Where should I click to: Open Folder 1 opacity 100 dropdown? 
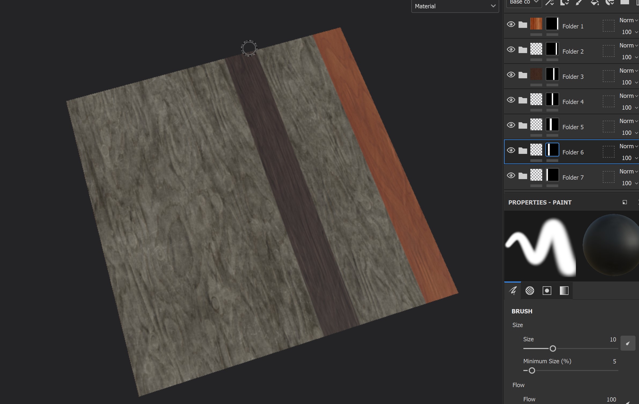[x=630, y=32]
